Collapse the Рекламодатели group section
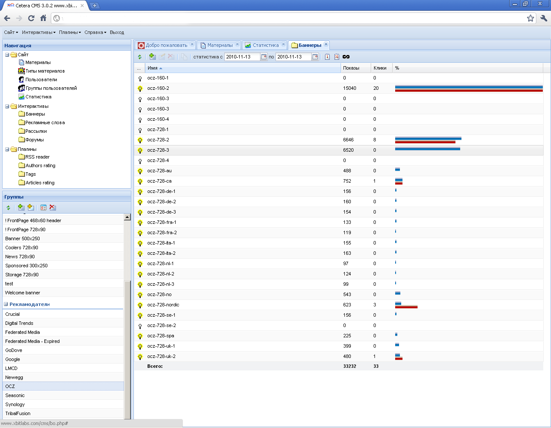Viewport: 551px width, 428px height. 6,304
